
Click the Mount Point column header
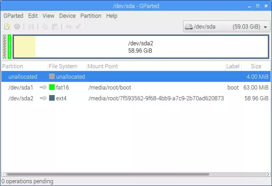click(x=103, y=66)
